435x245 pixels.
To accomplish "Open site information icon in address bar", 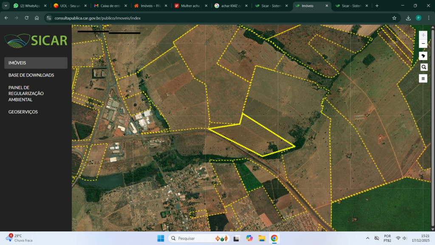I will pyautogui.click(x=49, y=18).
